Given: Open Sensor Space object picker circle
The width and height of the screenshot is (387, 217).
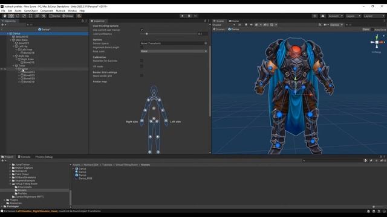Looking at the screenshot, I should [x=206, y=43].
